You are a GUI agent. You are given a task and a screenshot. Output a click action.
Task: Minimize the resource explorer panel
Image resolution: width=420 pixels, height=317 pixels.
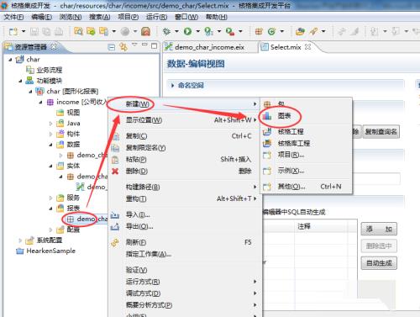point(144,45)
